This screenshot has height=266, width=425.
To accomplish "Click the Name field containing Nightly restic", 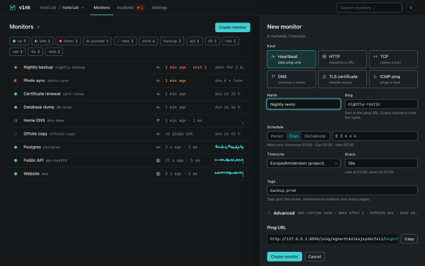I will click(303, 104).
